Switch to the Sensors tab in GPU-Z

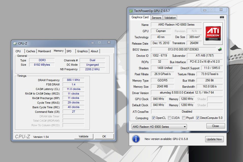156,18
